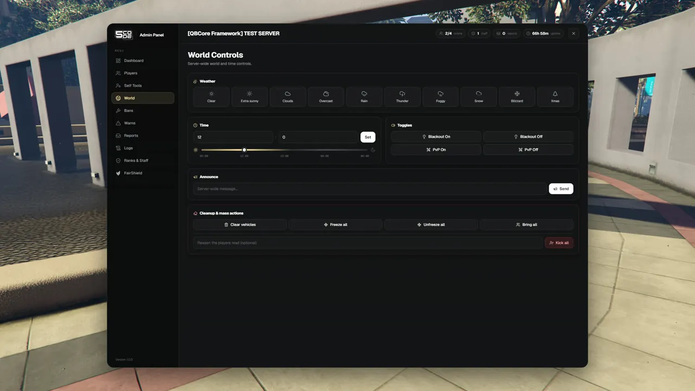This screenshot has width=695, height=391.
Task: Go to Warns in the sidebar
Action: [143, 123]
